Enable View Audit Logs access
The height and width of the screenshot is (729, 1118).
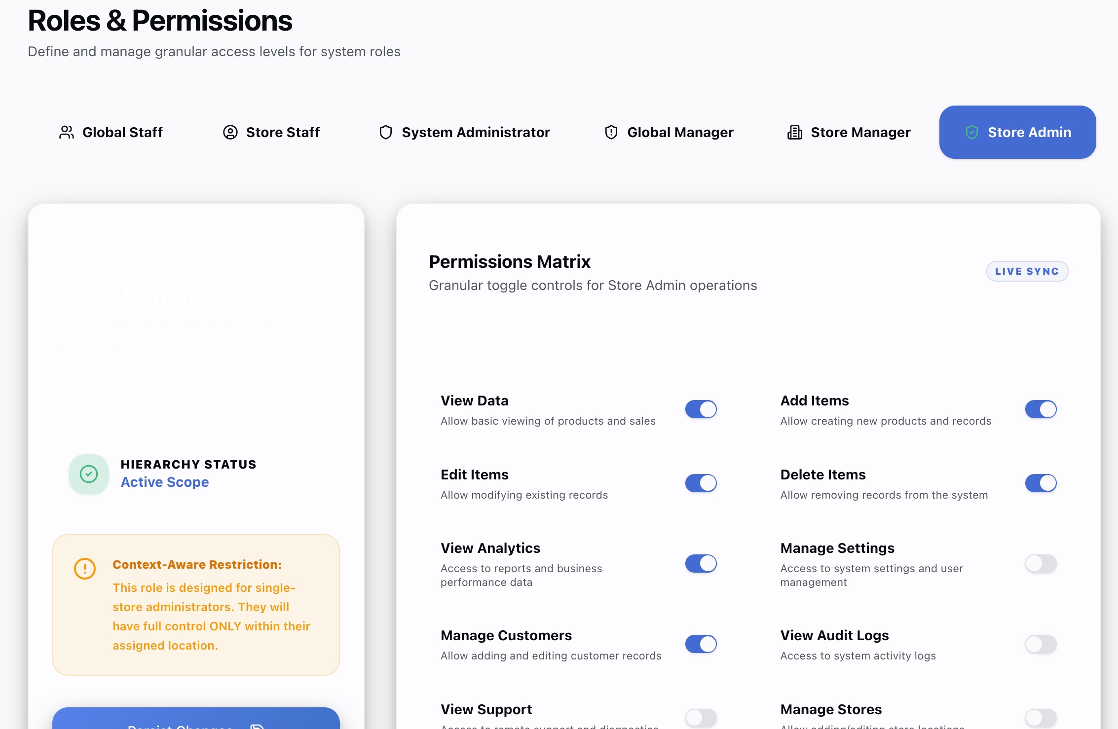(x=1041, y=644)
